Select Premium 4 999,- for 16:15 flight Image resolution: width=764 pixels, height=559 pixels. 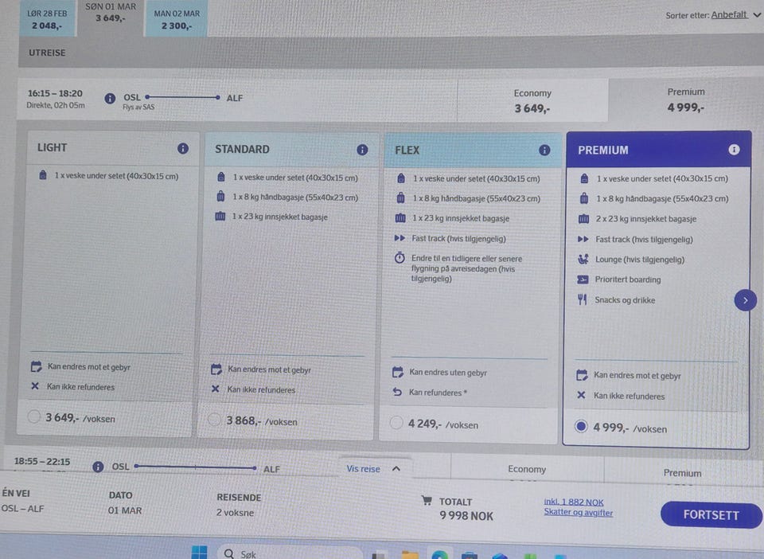(685, 100)
